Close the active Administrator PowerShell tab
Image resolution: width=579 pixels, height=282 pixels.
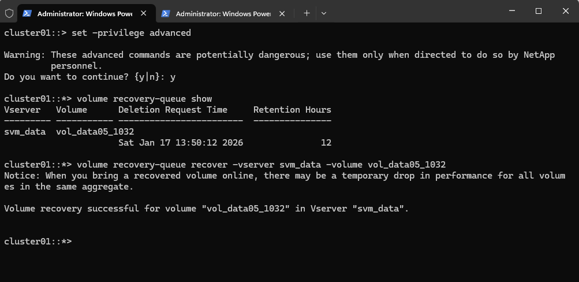pyautogui.click(x=144, y=13)
